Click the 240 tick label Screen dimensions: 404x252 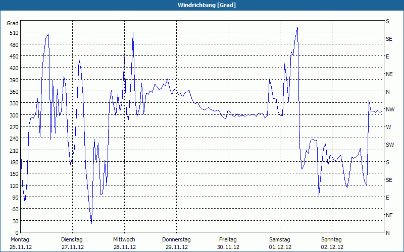pos(14,139)
